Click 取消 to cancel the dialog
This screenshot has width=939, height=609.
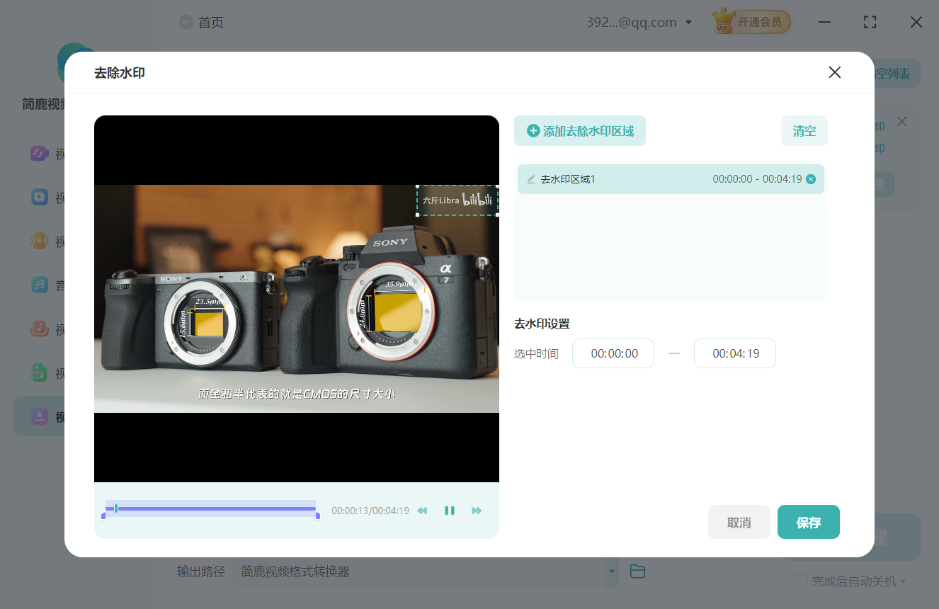pyautogui.click(x=739, y=523)
